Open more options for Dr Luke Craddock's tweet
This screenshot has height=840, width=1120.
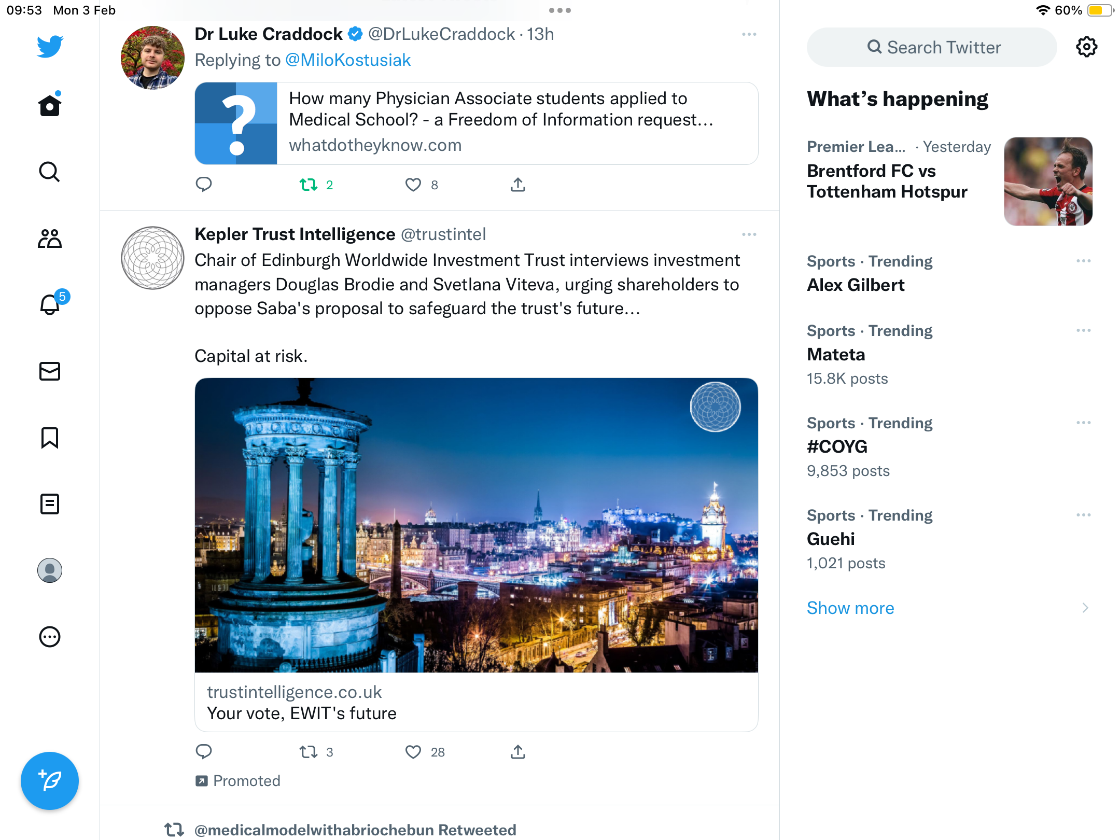[x=749, y=34]
